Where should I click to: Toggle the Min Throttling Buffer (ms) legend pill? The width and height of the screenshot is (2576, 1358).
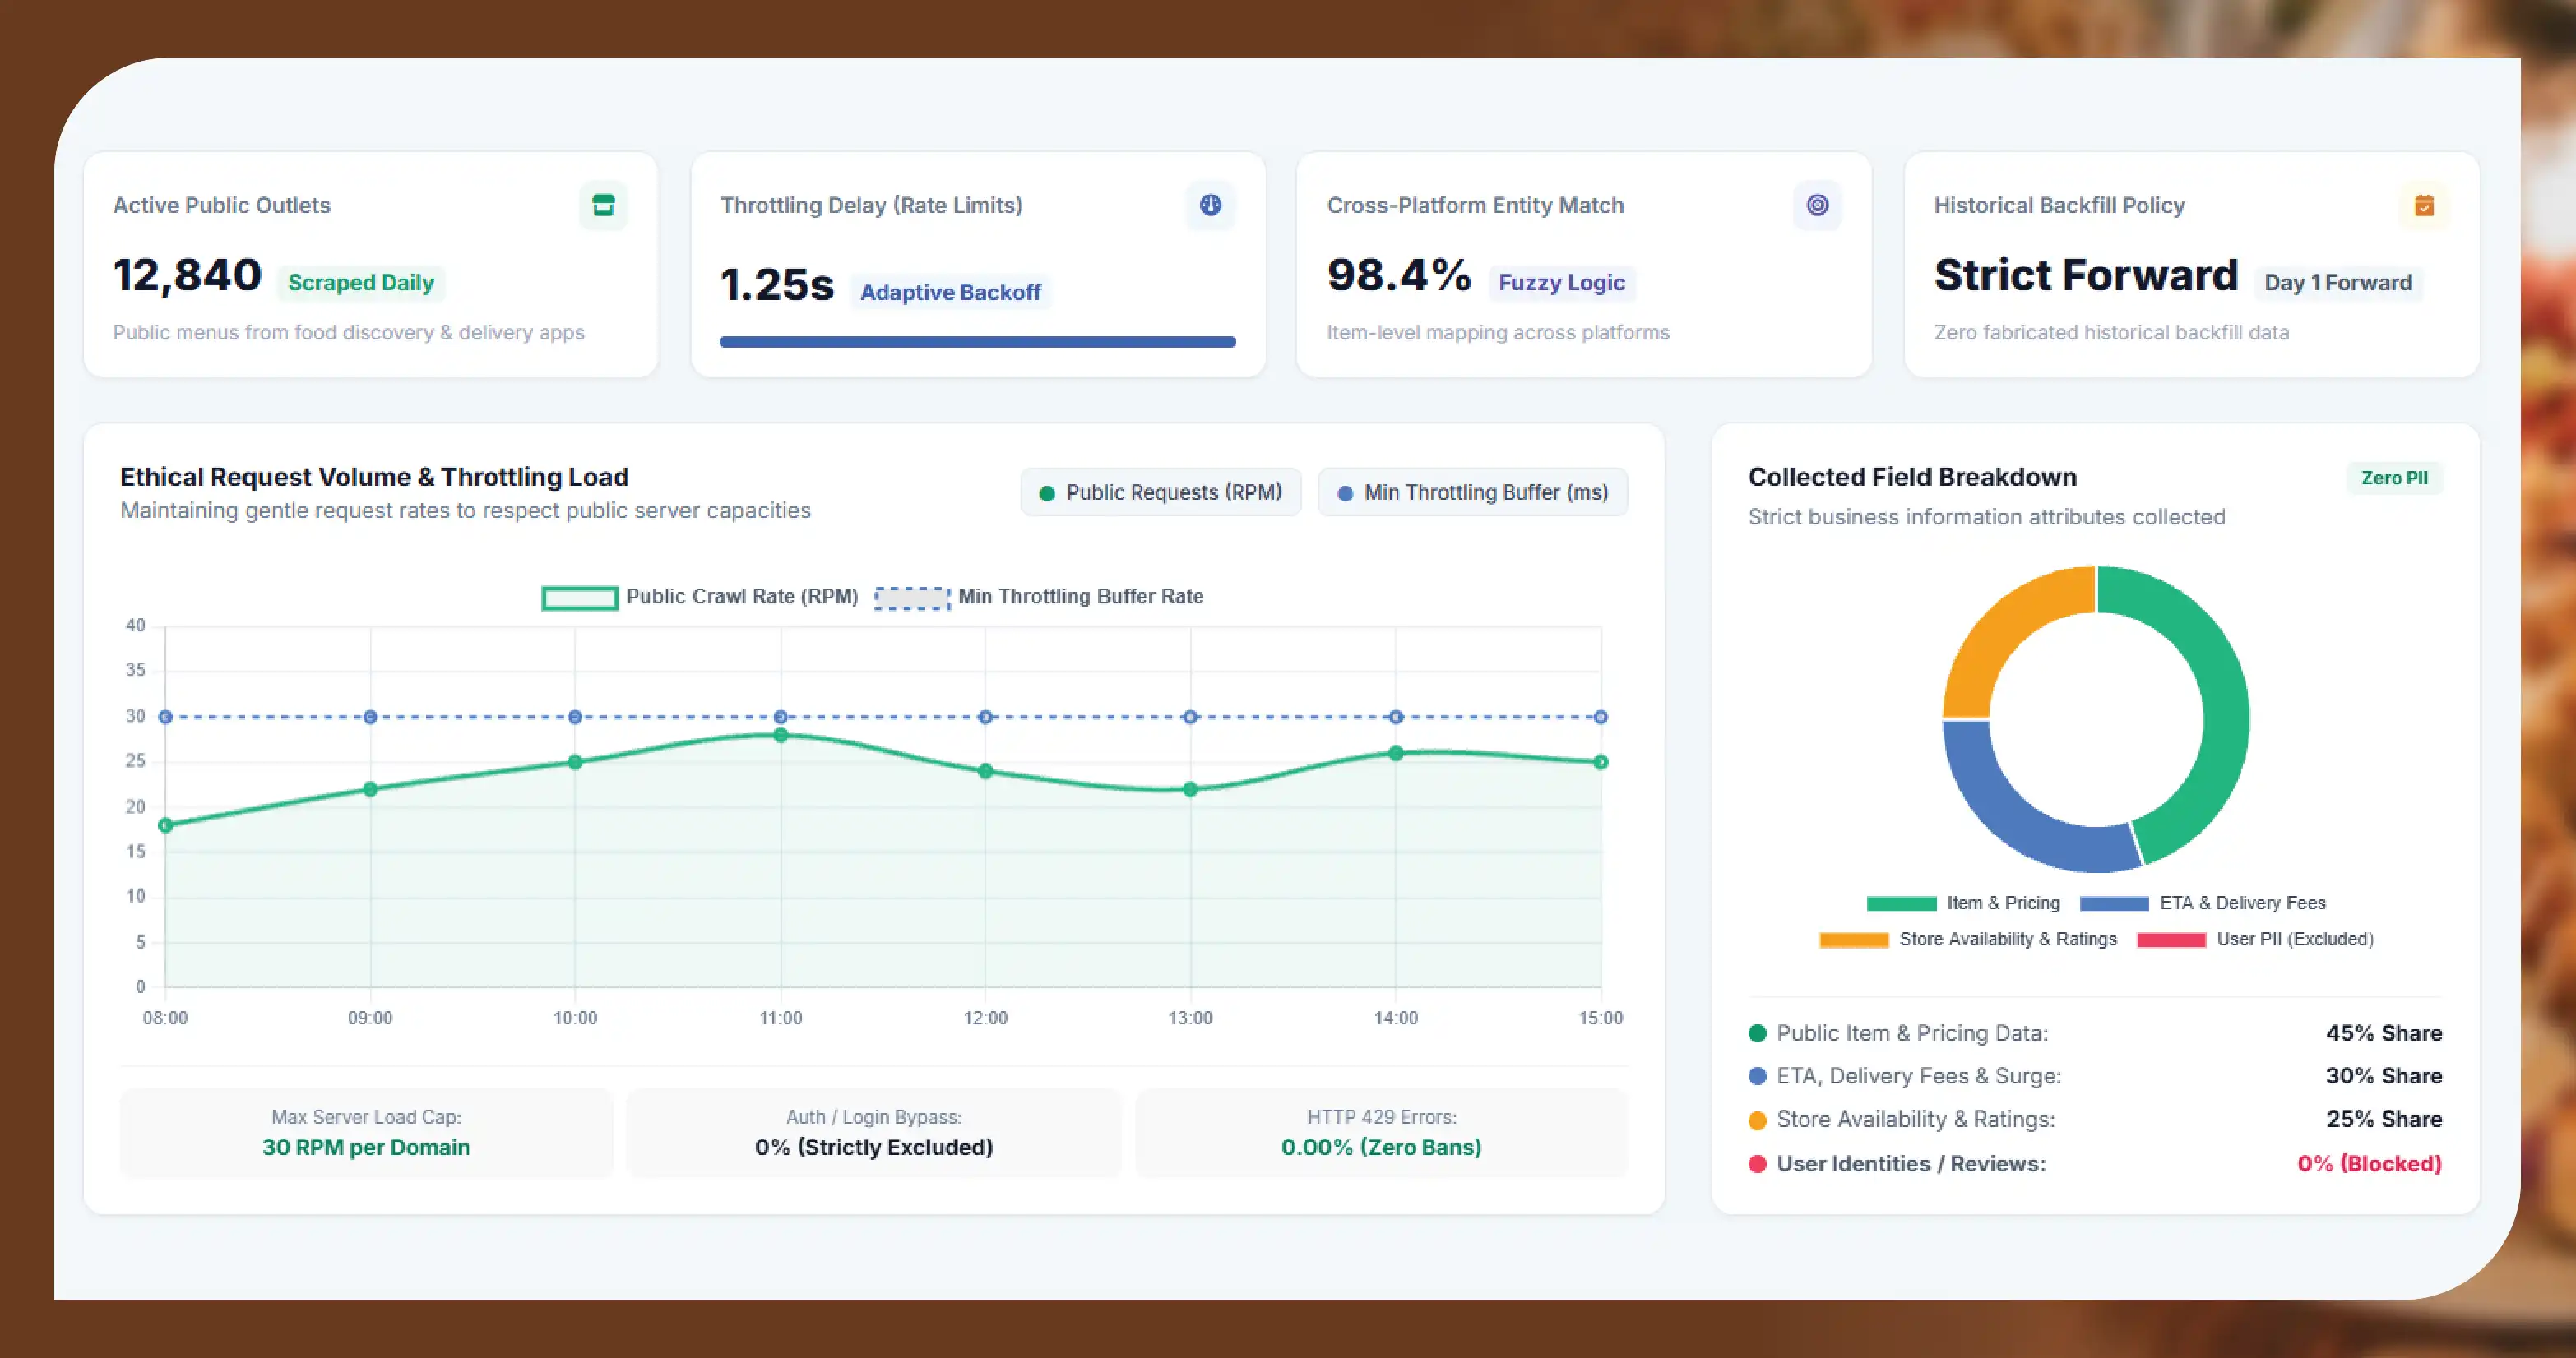1472,492
